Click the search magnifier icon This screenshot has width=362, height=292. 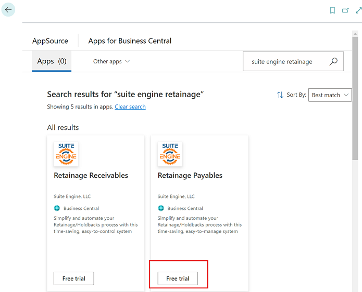coord(333,61)
